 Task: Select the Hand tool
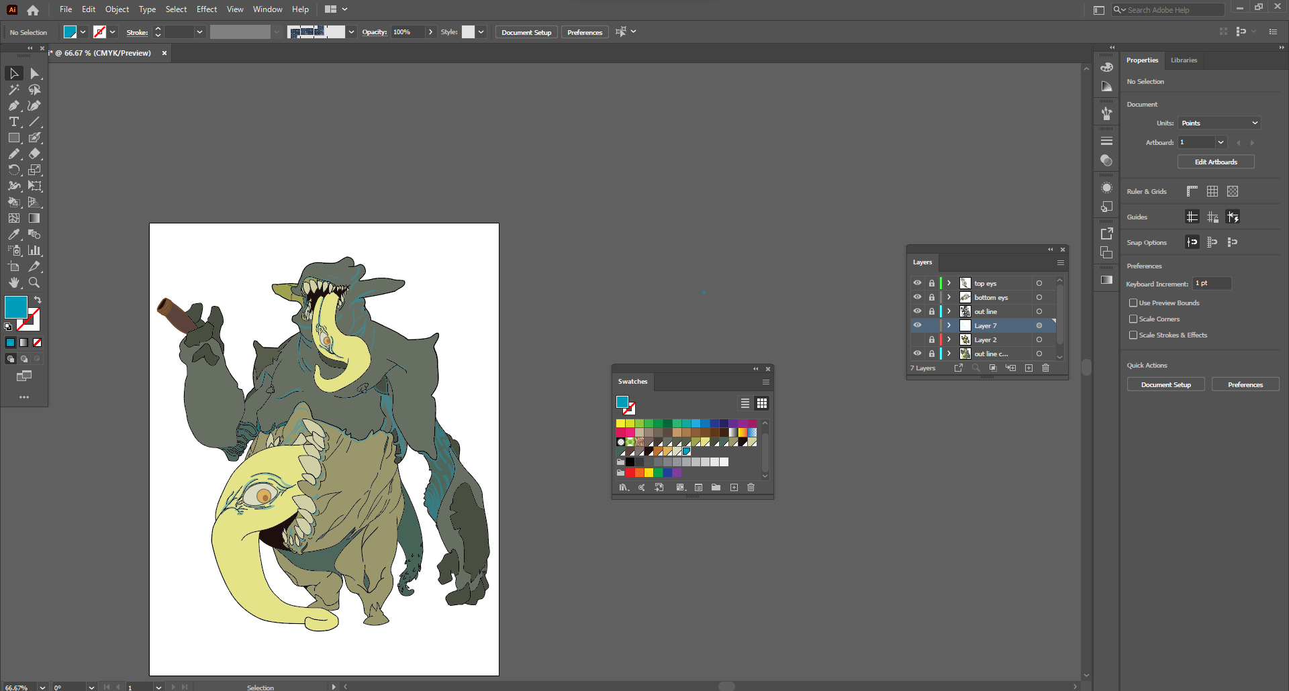[x=14, y=282]
